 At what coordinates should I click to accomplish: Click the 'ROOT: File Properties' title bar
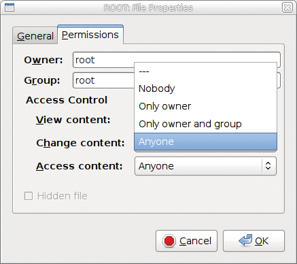(148, 8)
